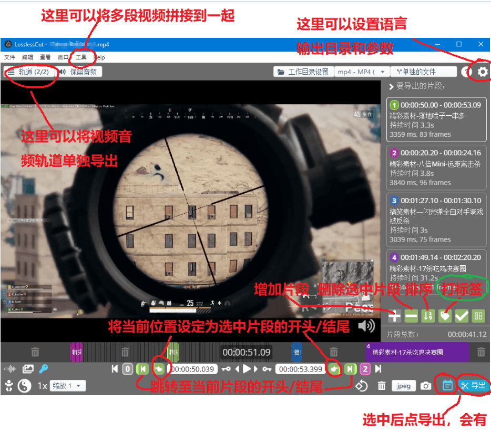Image resolution: width=491 pixels, height=431 pixels.
Task: Step forward one frame
Action: 256,369
